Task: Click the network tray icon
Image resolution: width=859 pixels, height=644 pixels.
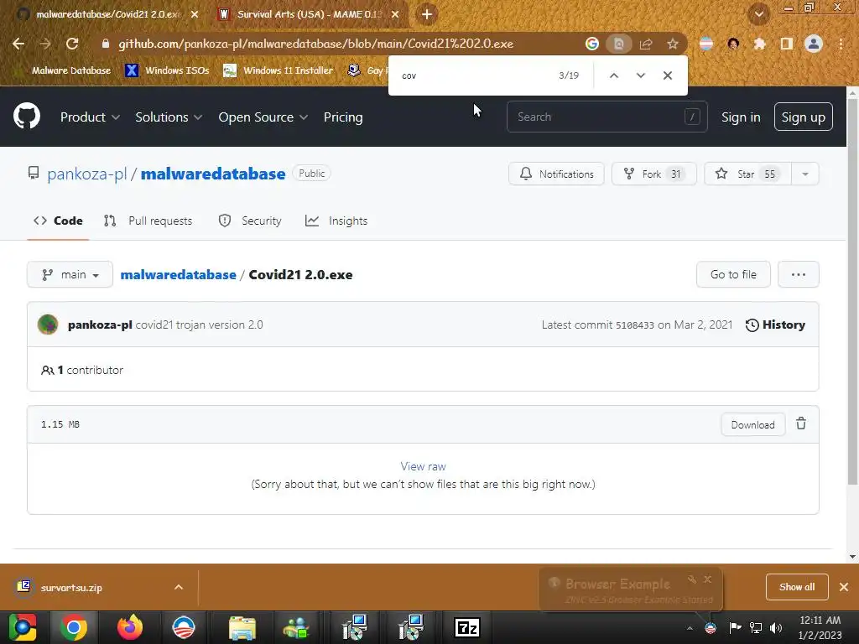Action: tap(756, 627)
